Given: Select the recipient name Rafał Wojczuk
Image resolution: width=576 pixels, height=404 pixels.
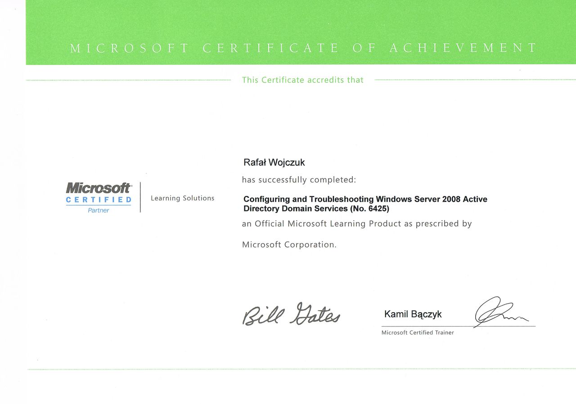Looking at the screenshot, I should (x=274, y=162).
